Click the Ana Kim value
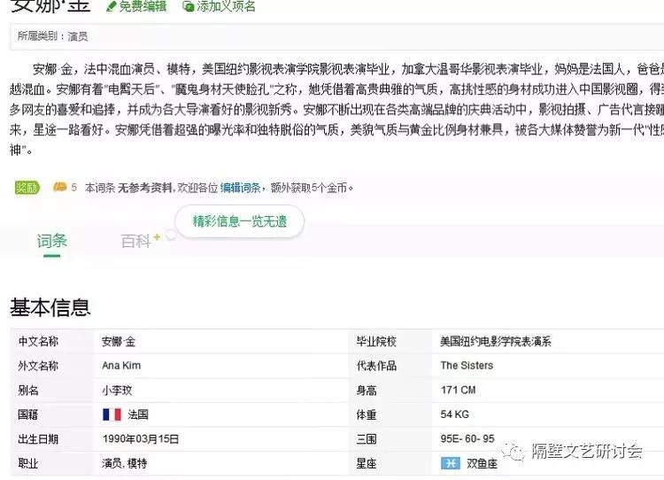 click(x=121, y=366)
